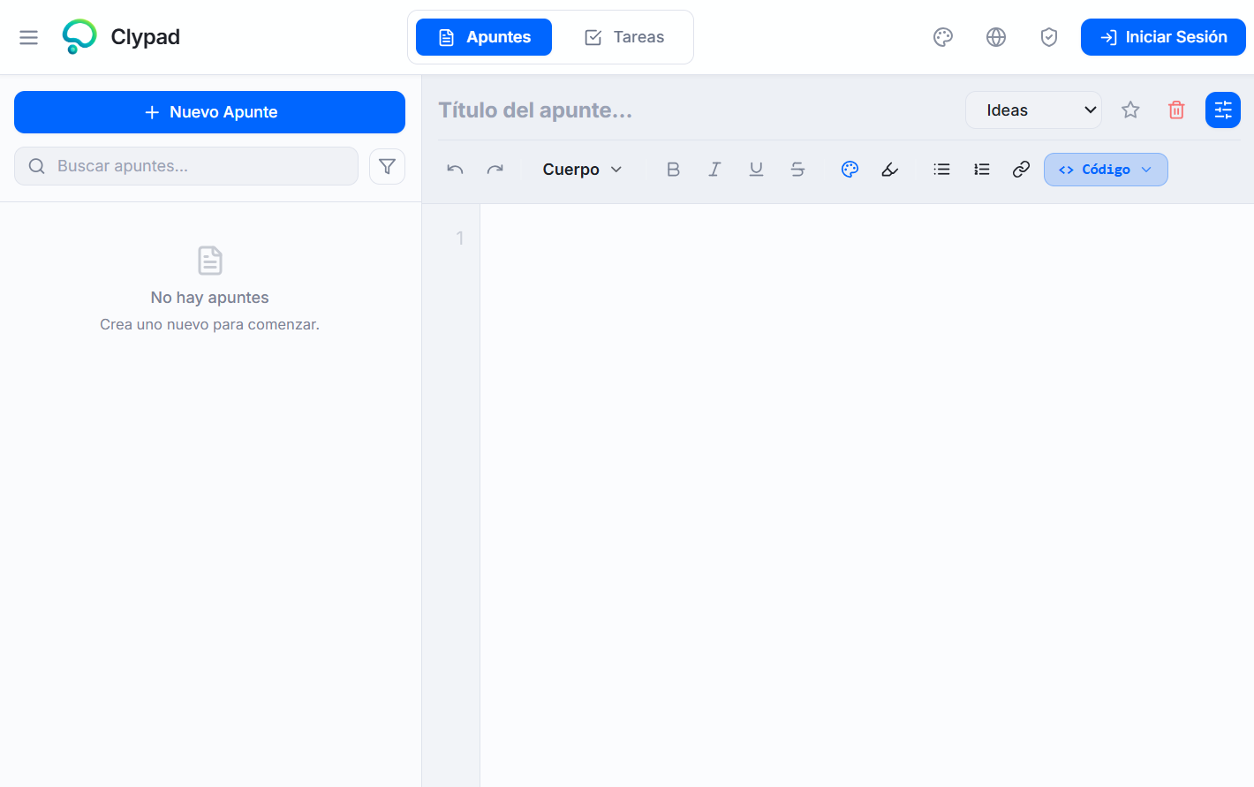Click the Iniciar Sesión button
Screen dimensions: 1254x787
pos(1163,37)
